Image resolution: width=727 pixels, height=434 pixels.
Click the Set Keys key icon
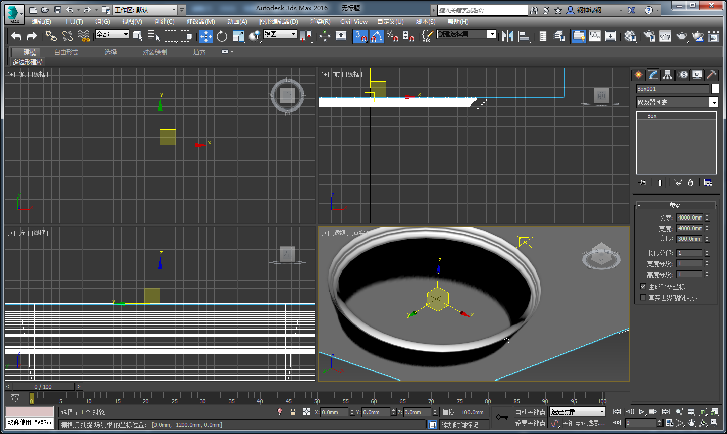502,417
